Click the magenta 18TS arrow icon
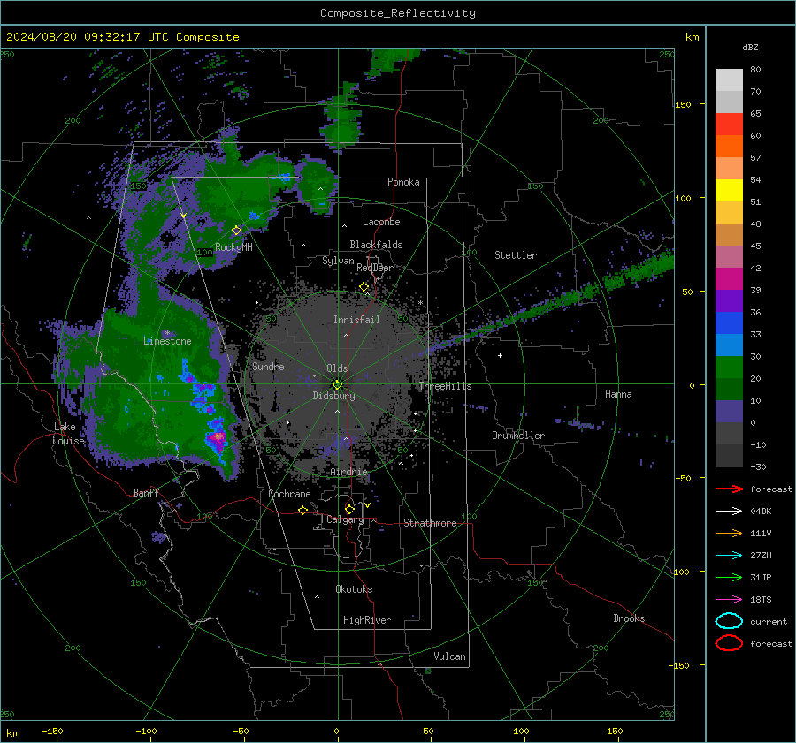 729,600
